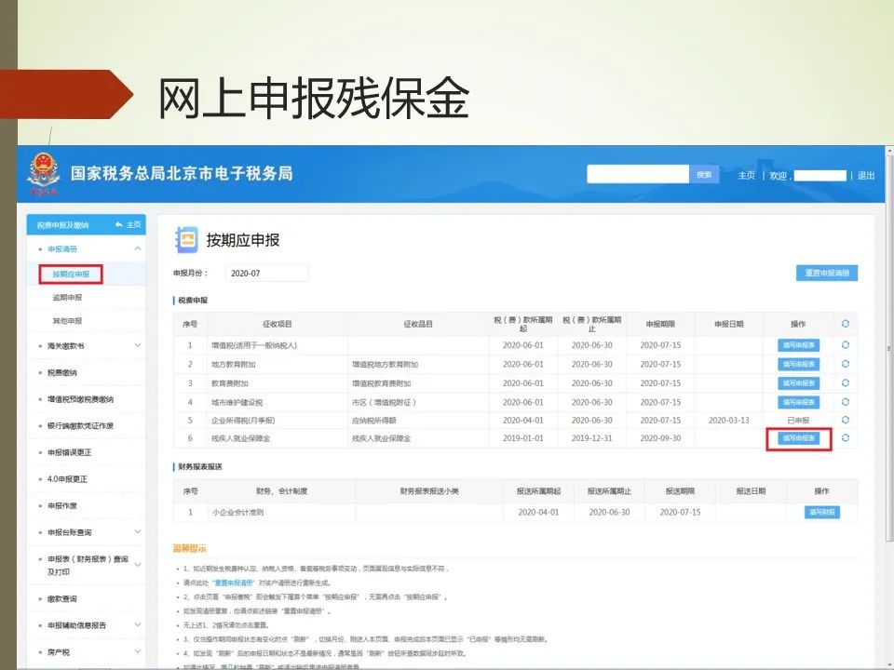
Task: Expand the 申报台账查询 sidebar section
Action: tap(138, 531)
